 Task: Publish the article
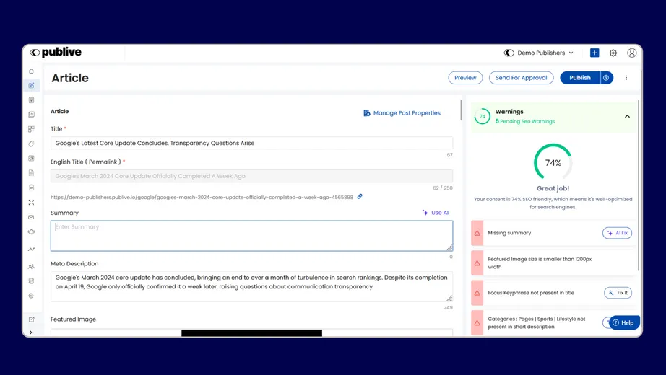[579, 78]
